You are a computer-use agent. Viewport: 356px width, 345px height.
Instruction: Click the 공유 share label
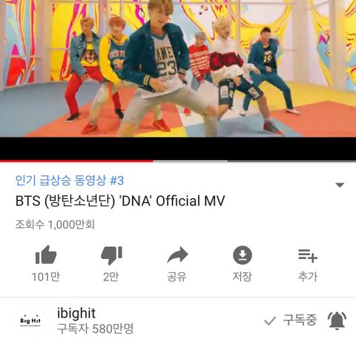(177, 277)
